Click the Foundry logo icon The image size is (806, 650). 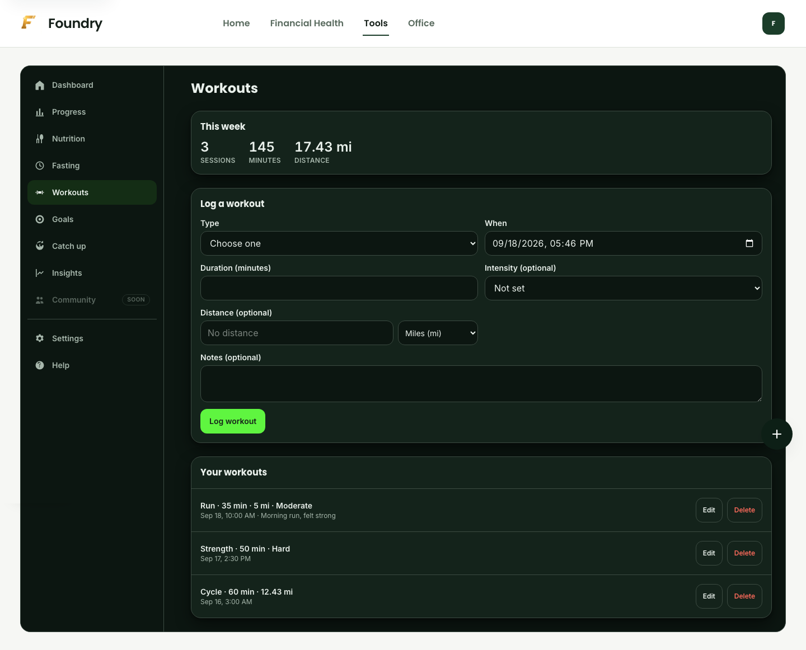point(29,23)
